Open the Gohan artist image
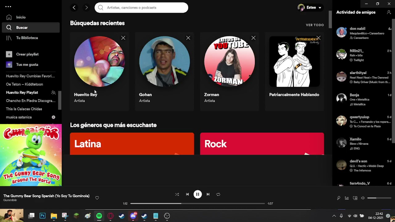 tap(164, 61)
